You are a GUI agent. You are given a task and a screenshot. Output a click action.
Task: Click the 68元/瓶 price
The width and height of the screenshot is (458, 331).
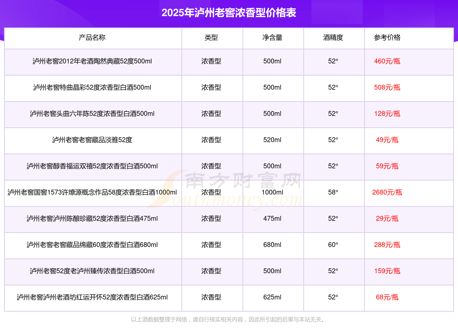point(387,297)
